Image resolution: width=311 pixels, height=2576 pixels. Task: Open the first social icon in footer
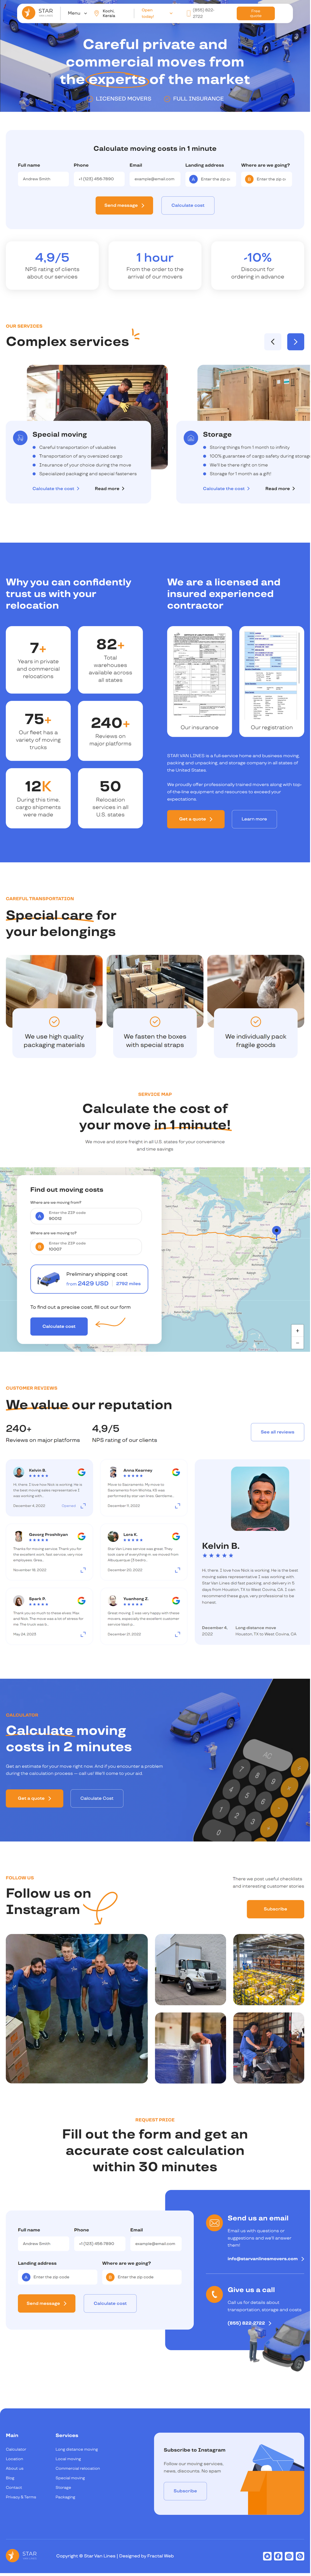pos(266,2555)
